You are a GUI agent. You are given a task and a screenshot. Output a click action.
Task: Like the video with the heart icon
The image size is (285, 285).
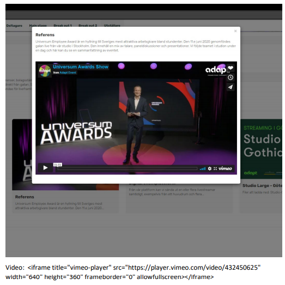(x=231, y=68)
